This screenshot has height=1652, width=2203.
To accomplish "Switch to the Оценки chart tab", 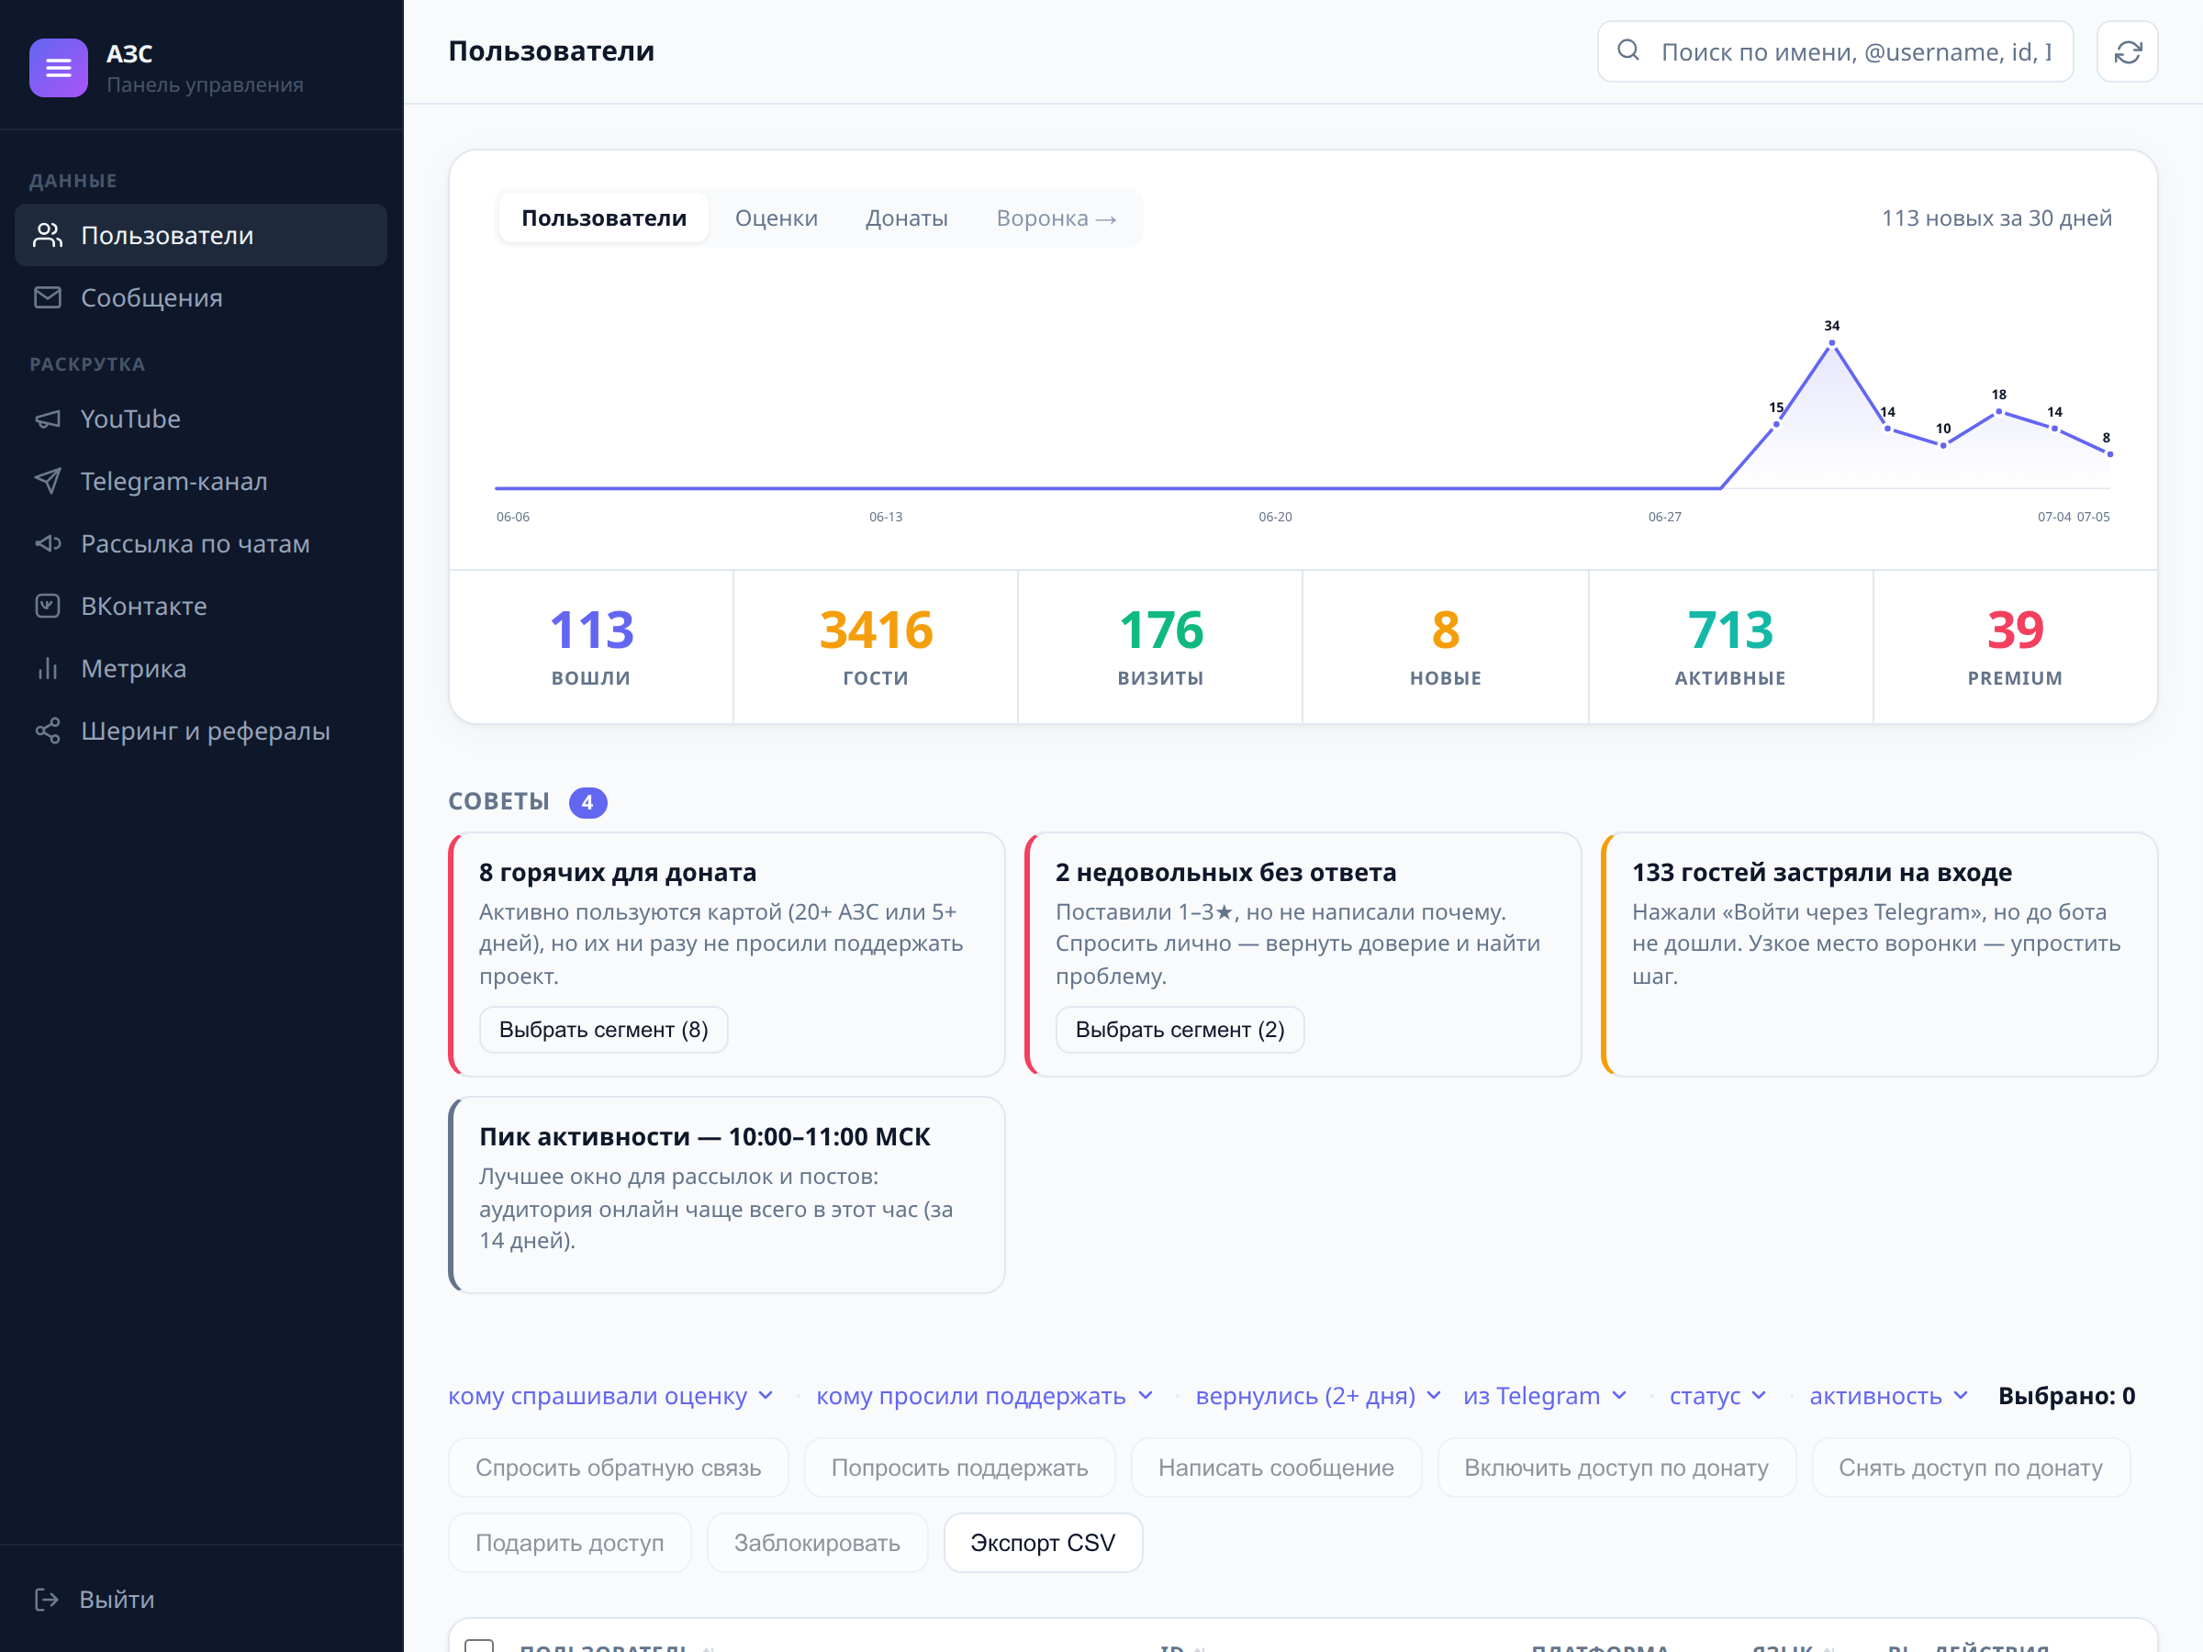I will (776, 218).
